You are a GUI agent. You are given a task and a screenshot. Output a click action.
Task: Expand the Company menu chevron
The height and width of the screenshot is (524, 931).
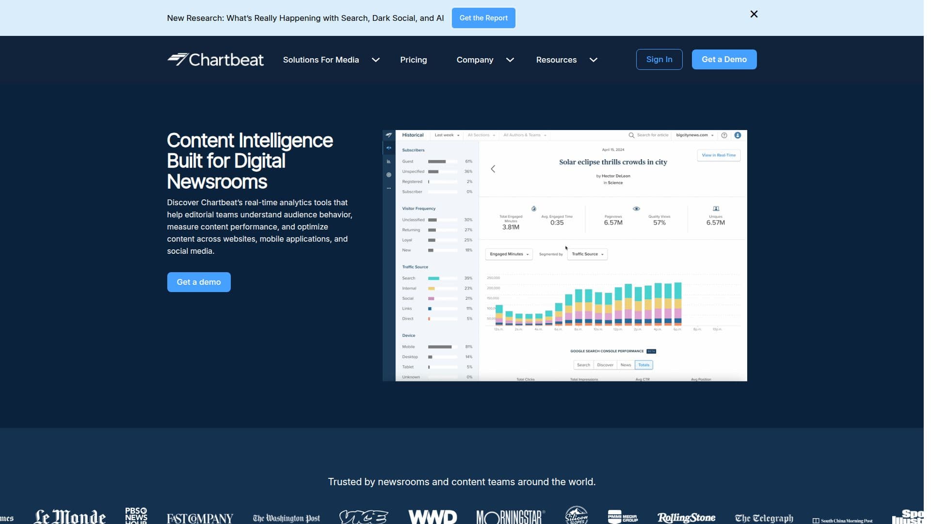[510, 60]
